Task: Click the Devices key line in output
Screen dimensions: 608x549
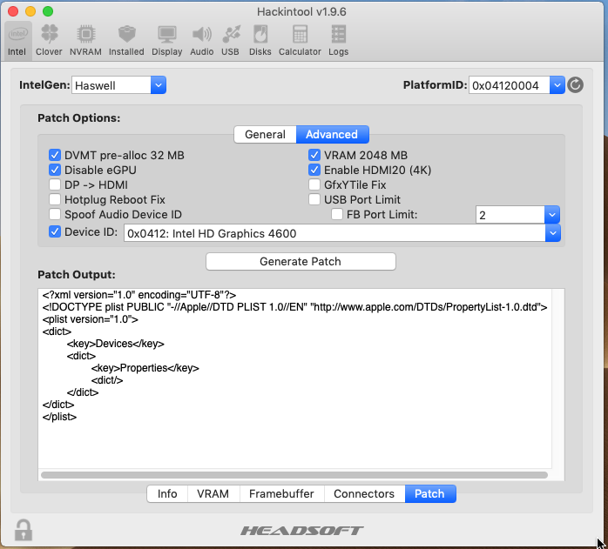Action: [116, 344]
